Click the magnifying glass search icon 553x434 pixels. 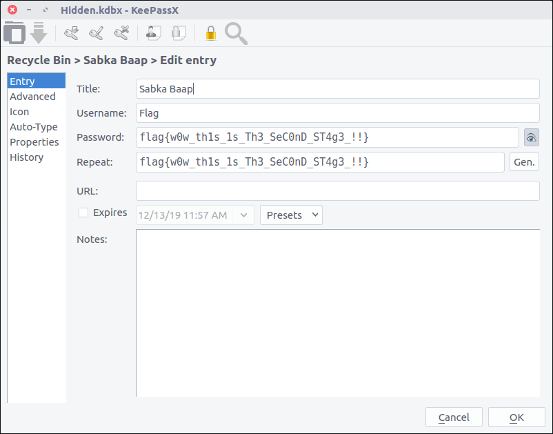click(x=236, y=32)
